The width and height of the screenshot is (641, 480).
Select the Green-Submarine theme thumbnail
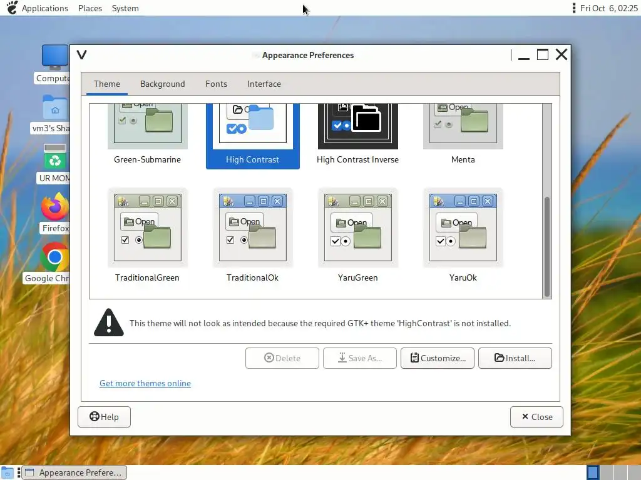pos(148,126)
